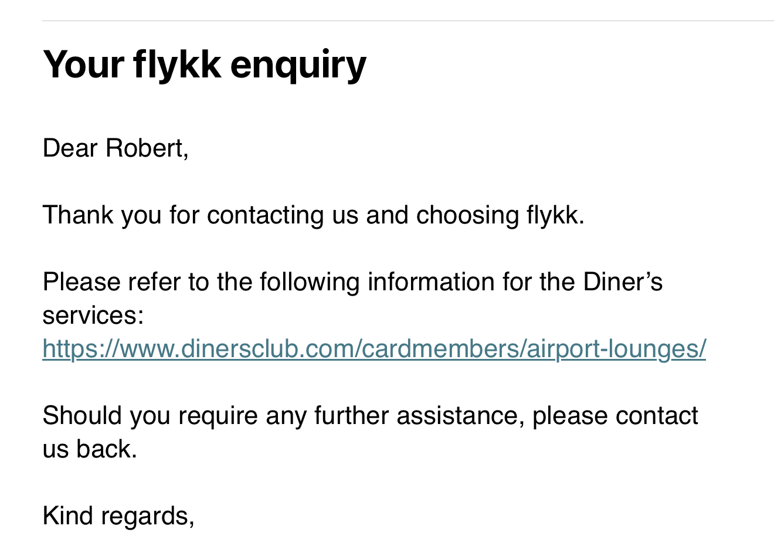Open the dinersclub.com airport lounges link
774x546 pixels.
pos(374,349)
